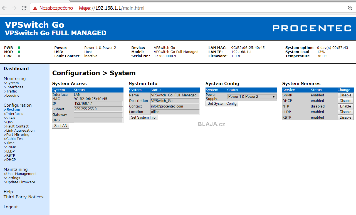The height and width of the screenshot is (215, 356).
Task: Click the Set LAN button
Action: pyautogui.click(x=61, y=126)
